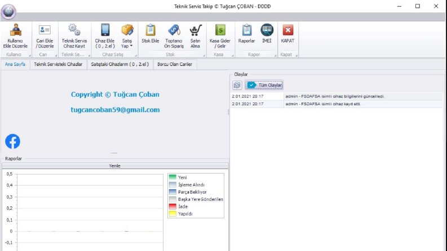Click the tugcancoban59@gmail.com email link
The width and height of the screenshot is (447, 251).
[115, 110]
